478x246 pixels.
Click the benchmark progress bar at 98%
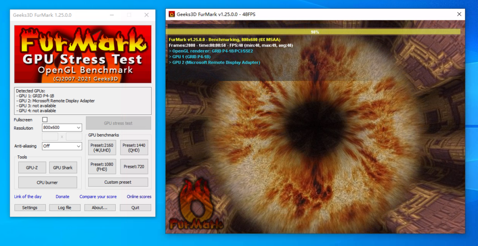click(x=314, y=32)
